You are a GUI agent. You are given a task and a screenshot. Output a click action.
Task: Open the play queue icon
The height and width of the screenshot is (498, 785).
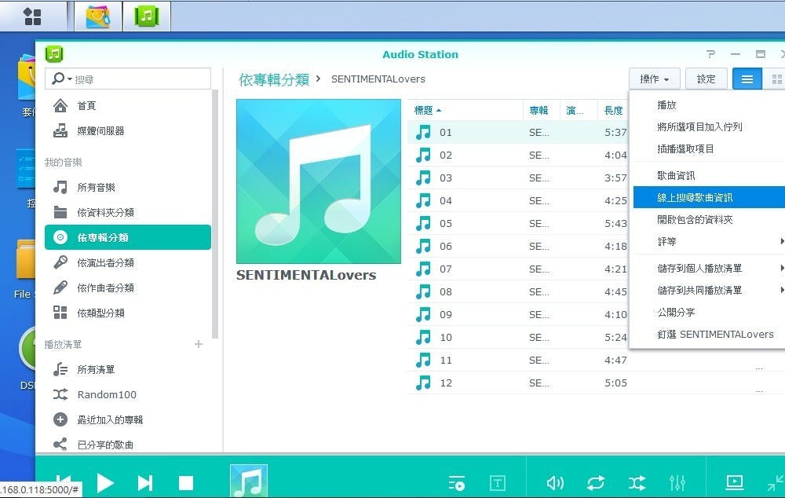pyautogui.click(x=457, y=483)
